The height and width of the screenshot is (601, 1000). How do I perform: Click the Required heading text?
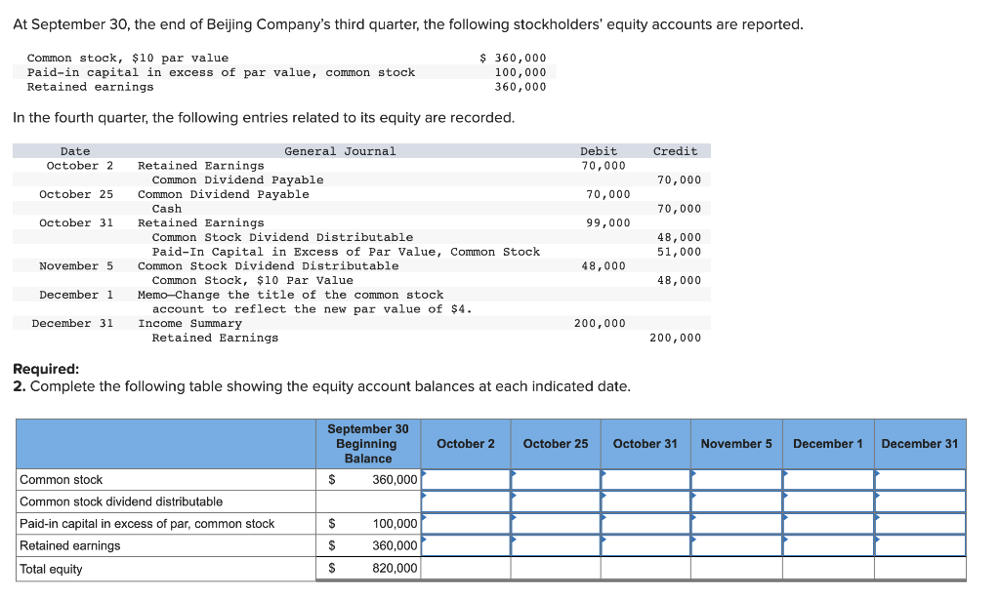click(46, 369)
